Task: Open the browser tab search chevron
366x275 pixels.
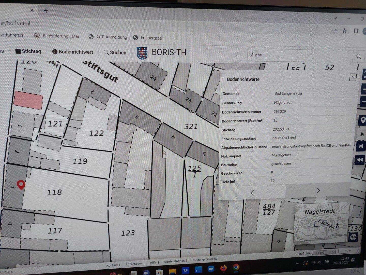Action: click(x=335, y=18)
